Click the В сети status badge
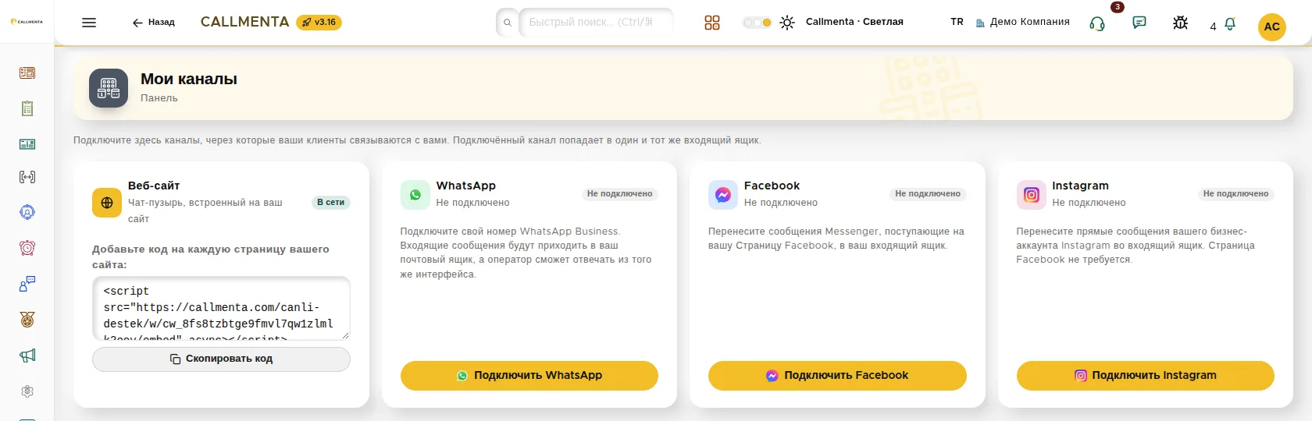This screenshot has height=421, width=1312. click(330, 202)
